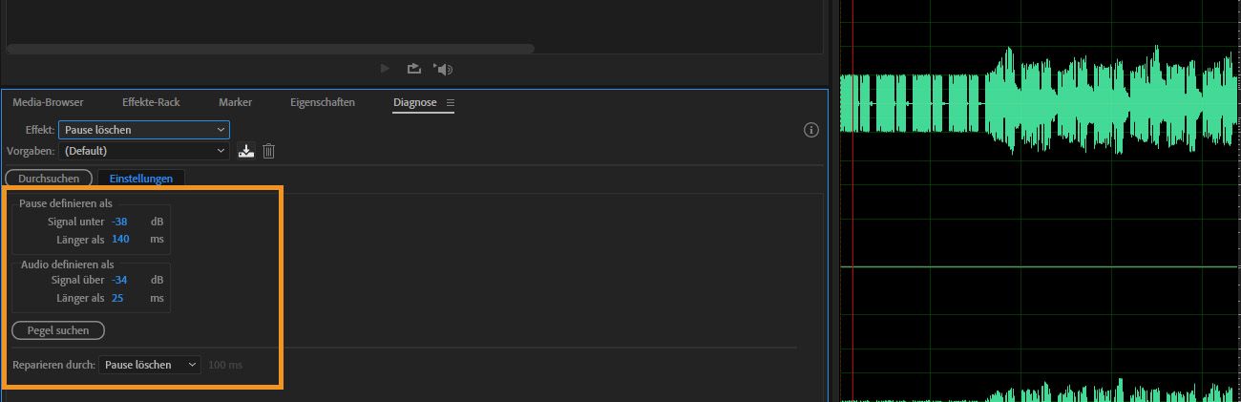Open the Reparieren durch dropdown
1241x402 pixels.
pos(149,365)
